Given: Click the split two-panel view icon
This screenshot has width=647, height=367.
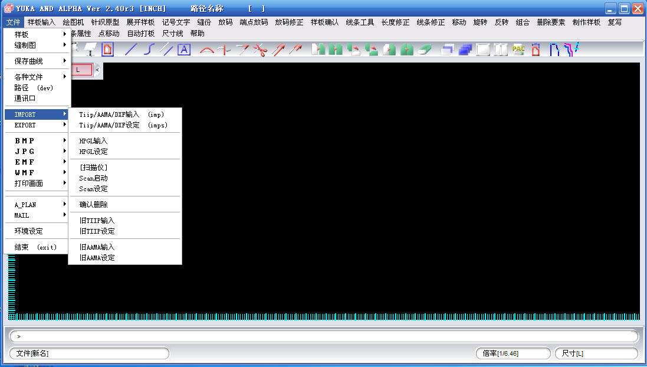Looking at the screenshot, I should coord(501,50).
